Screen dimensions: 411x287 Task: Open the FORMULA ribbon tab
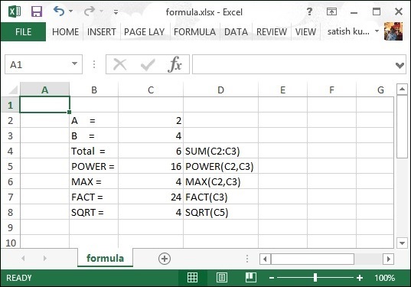click(x=194, y=32)
